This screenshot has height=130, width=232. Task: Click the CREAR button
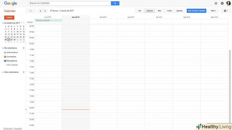(9, 17)
